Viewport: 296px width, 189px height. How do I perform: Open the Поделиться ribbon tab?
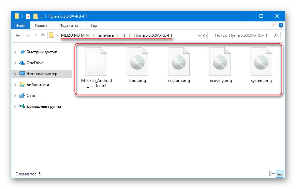point(70,25)
